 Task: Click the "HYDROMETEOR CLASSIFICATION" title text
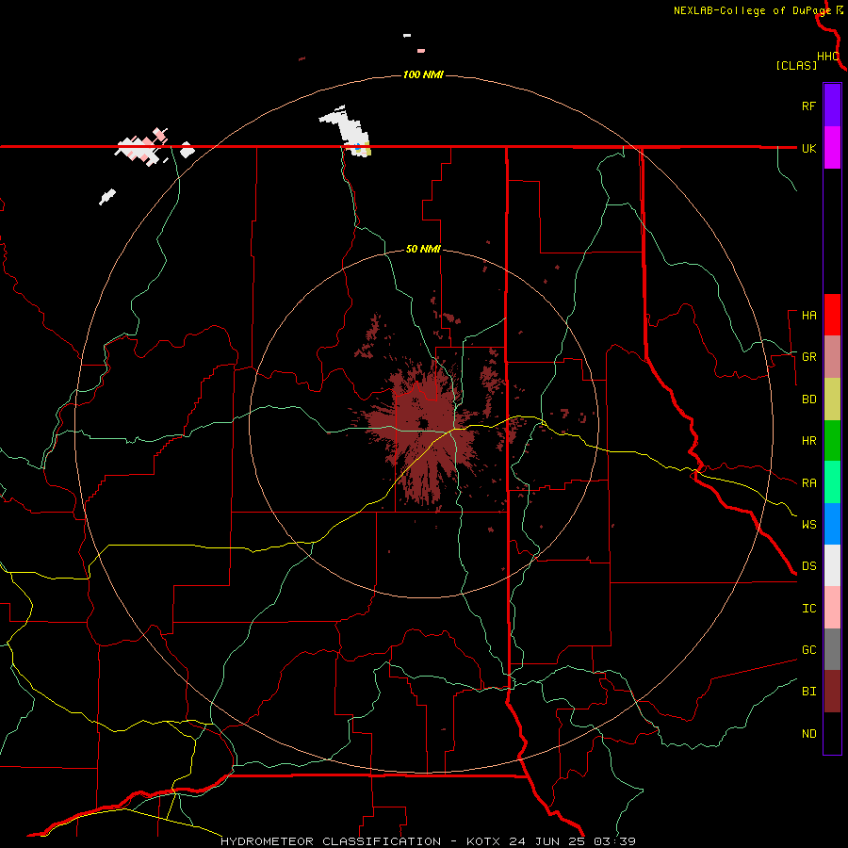click(x=331, y=841)
